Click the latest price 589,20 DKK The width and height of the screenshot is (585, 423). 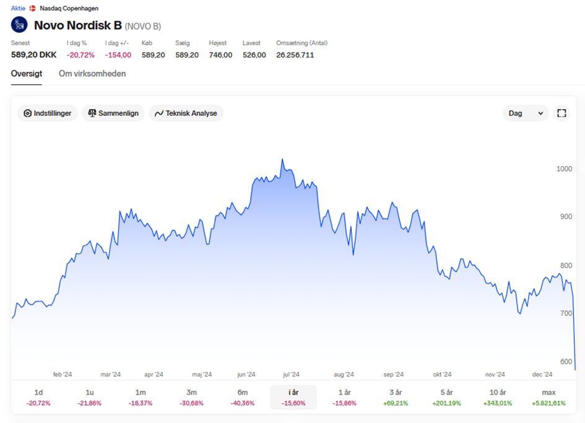[33, 55]
